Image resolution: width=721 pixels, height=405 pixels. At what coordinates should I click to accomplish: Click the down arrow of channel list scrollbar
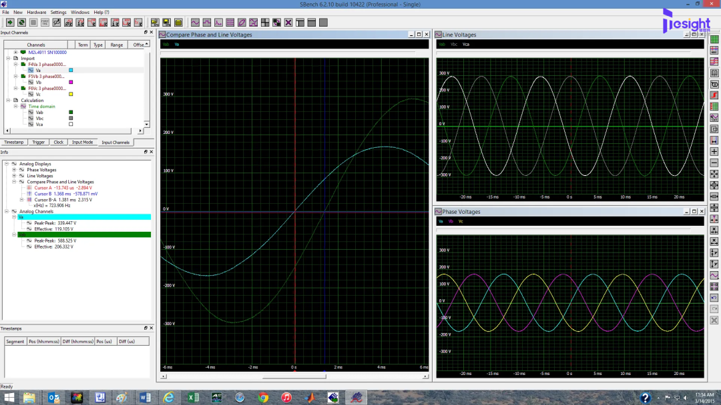click(x=147, y=125)
